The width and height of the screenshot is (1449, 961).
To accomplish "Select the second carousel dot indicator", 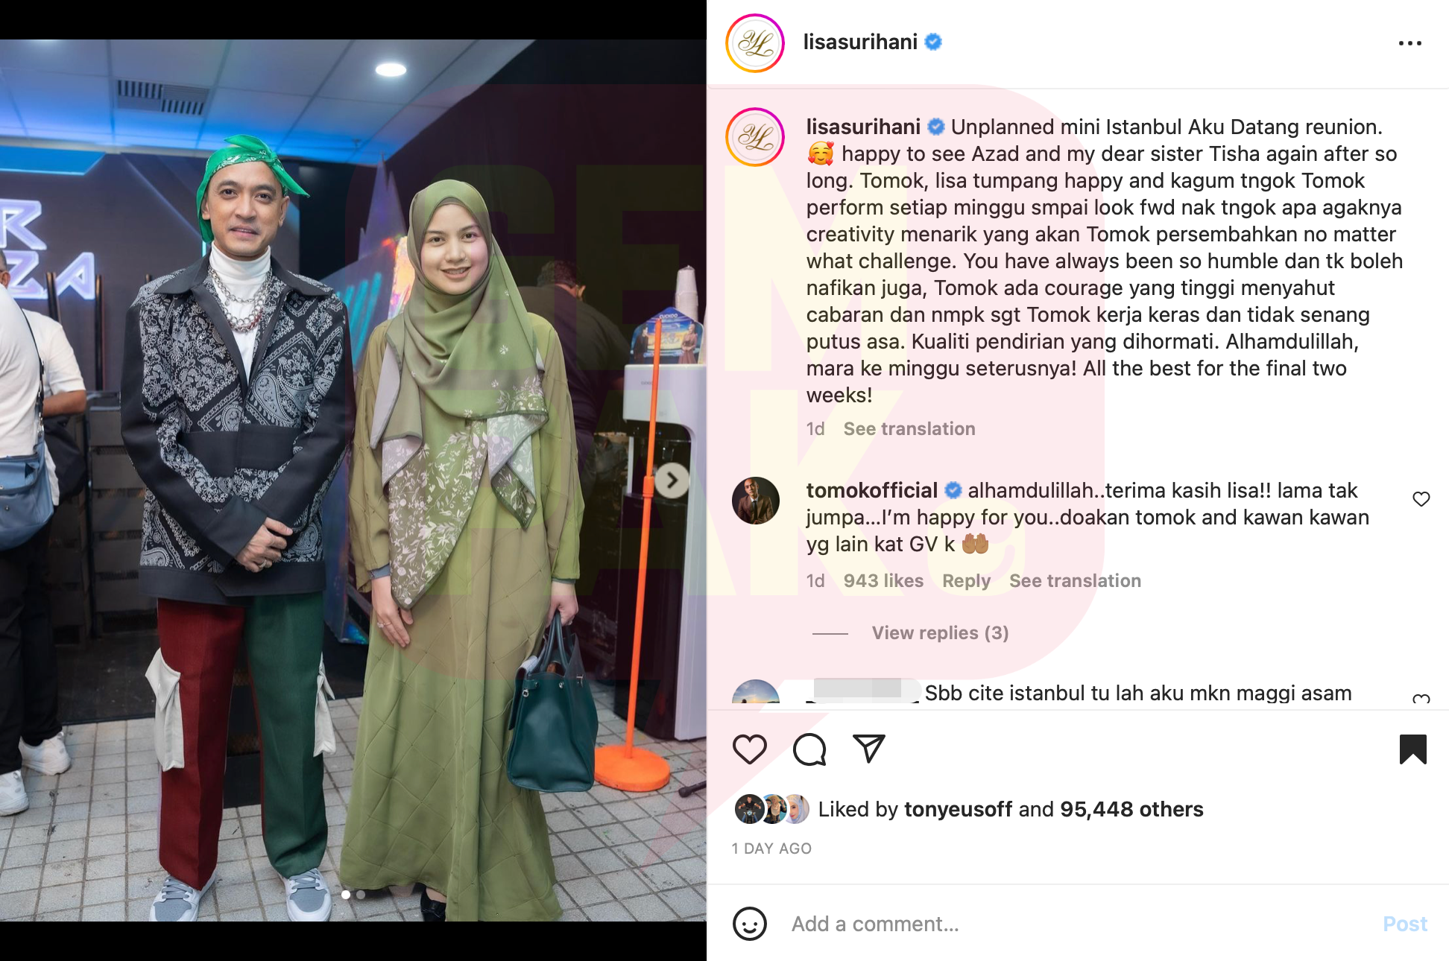I will coord(361,895).
